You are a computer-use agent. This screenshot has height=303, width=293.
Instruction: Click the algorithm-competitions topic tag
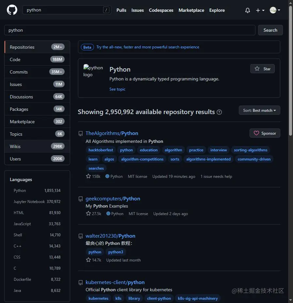click(142, 159)
